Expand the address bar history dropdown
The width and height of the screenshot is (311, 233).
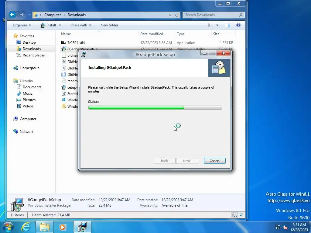(170, 15)
